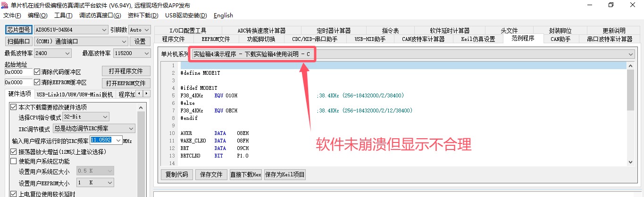The image size is (644, 197).
Task: Select the 更新说明 tab
Action: [614, 31]
